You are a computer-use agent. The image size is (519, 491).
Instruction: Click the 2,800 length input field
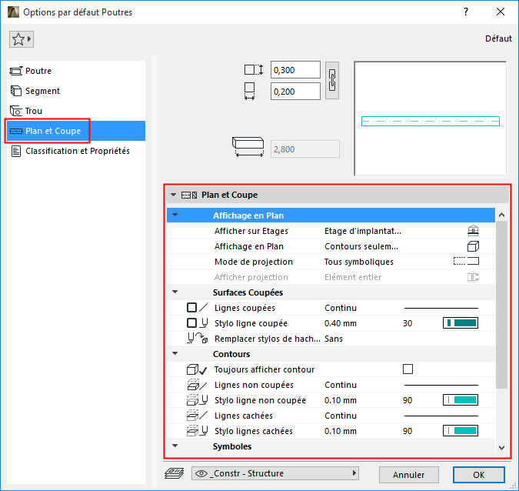coord(304,149)
